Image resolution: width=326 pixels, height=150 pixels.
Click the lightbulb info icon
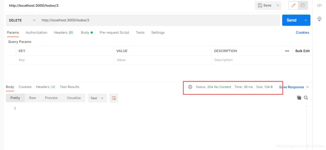[x=319, y=19]
